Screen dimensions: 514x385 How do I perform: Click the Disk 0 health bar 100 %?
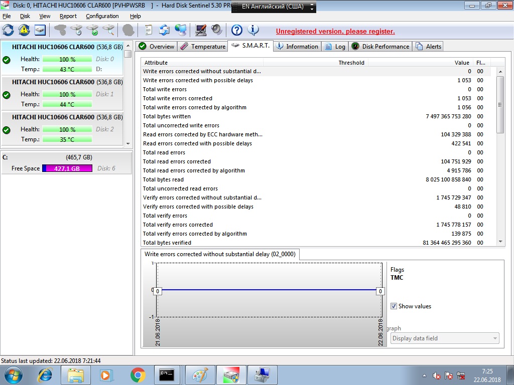click(67, 59)
